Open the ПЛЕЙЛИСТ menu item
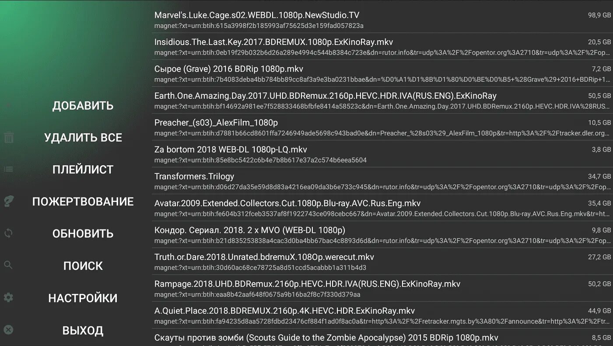Screen dimensions: 613x346 (x=83, y=170)
